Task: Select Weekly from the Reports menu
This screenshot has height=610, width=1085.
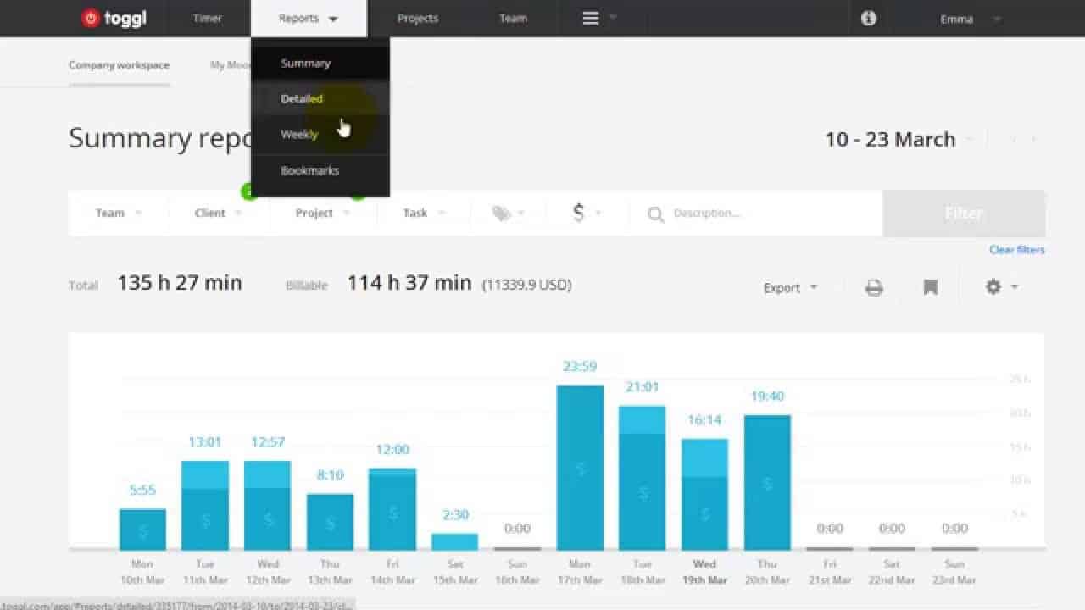Action: pos(298,134)
